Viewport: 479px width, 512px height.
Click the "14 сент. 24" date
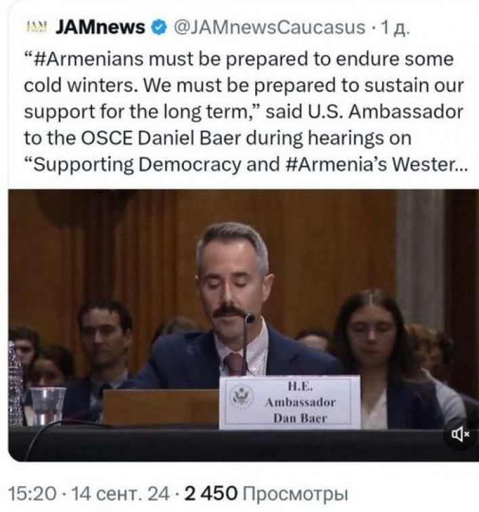pyautogui.click(x=120, y=493)
